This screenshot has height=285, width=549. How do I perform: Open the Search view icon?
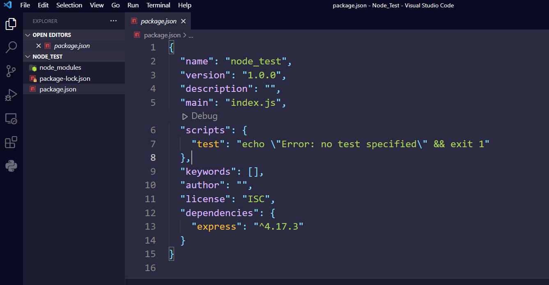[x=10, y=48]
